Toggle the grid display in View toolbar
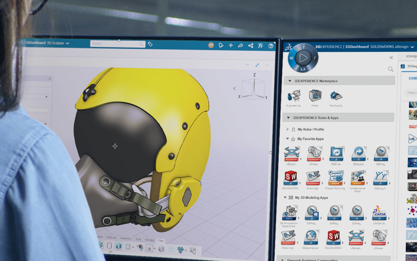 171,249
